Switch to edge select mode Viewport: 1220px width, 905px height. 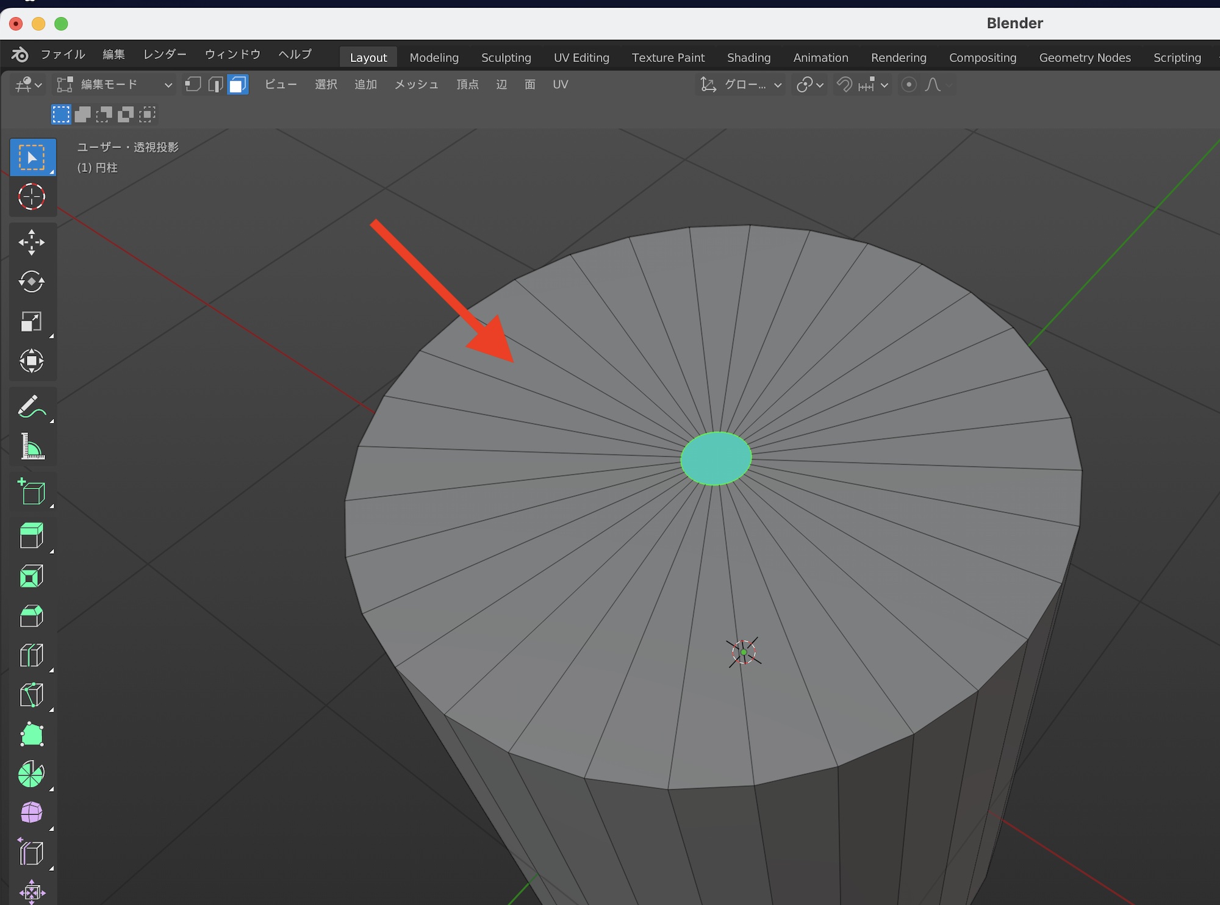point(215,85)
